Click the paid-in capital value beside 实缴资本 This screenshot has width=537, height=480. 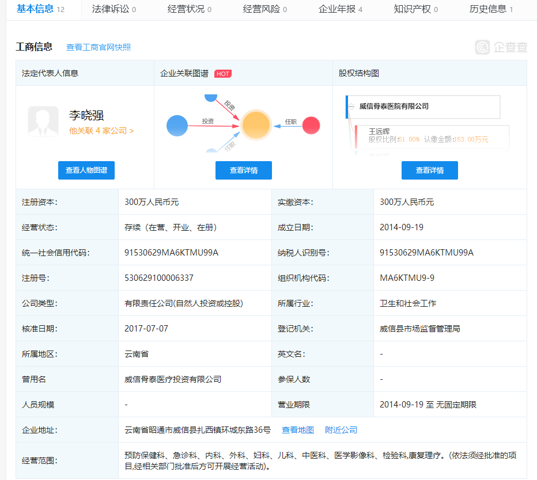point(407,202)
